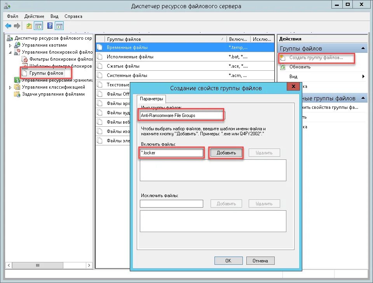The image size is (373, 283).
Task: Toggle the action pane toolbar icon
Action: pyautogui.click(x=59, y=26)
